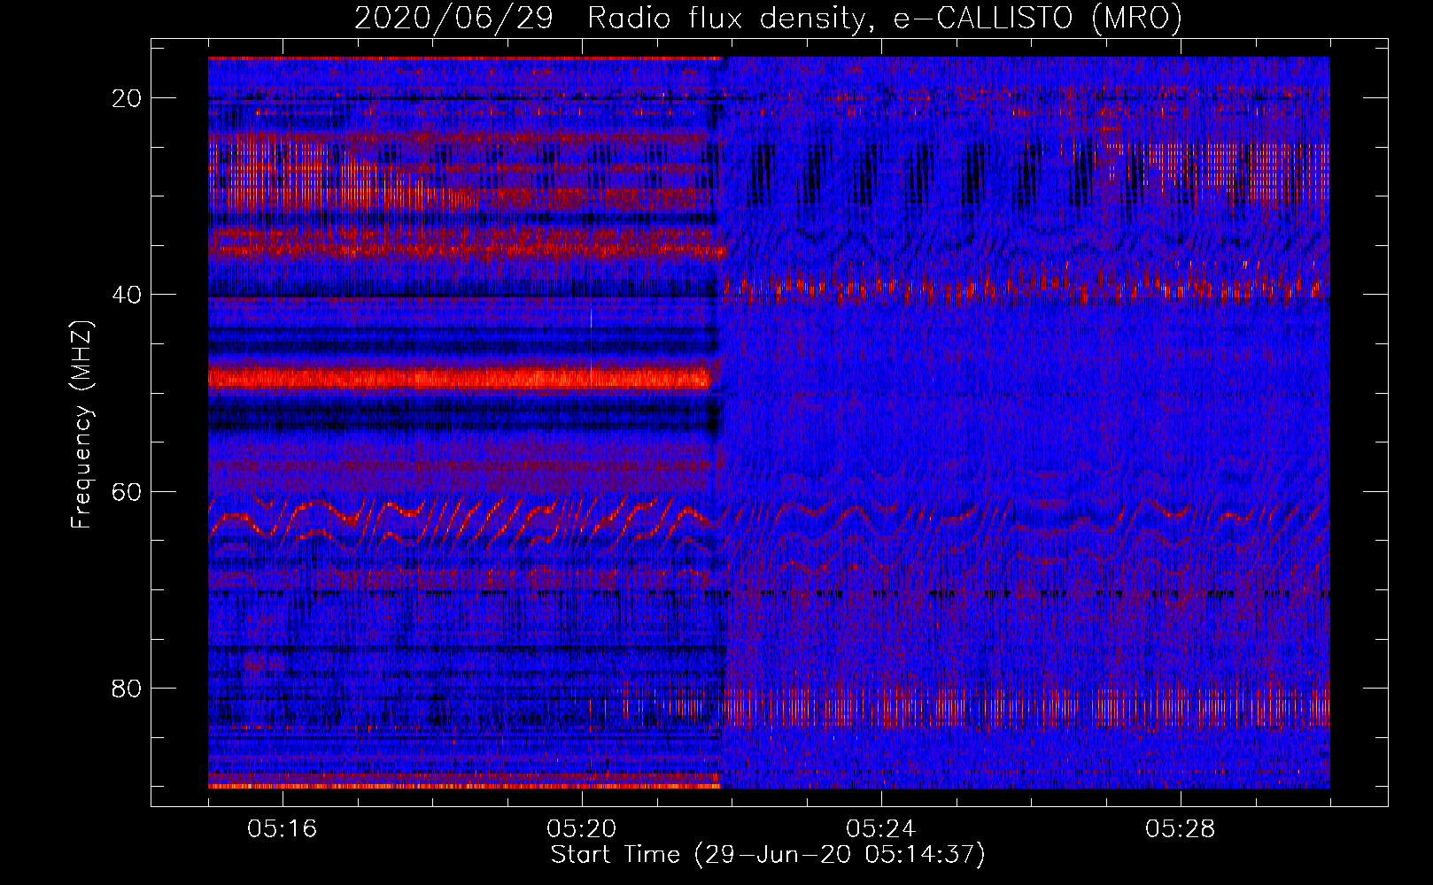
Task: Click the 60 MHz frequency tick label
Action: coord(128,491)
